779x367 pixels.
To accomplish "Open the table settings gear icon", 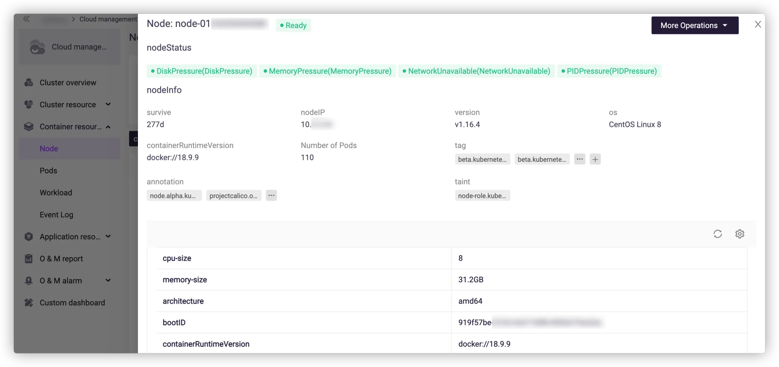I will (739, 234).
